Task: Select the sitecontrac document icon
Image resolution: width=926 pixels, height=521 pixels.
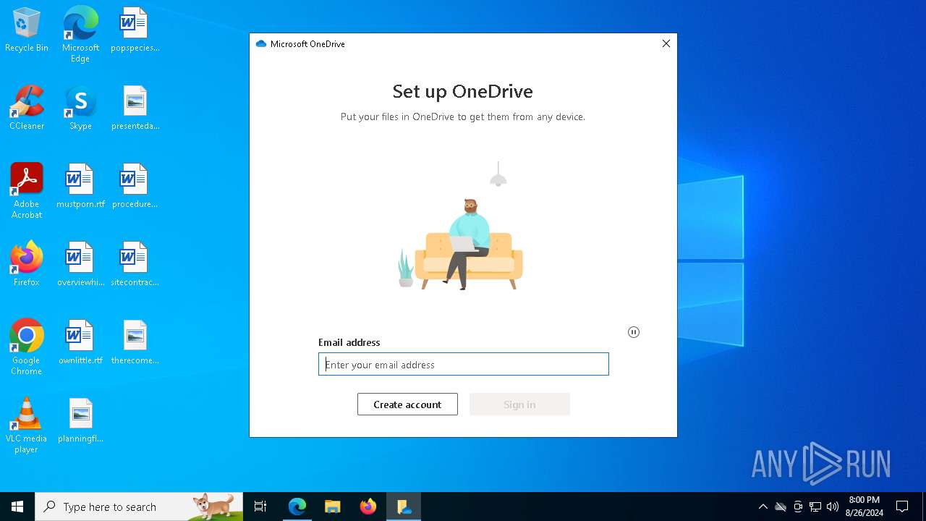Action: (x=135, y=265)
